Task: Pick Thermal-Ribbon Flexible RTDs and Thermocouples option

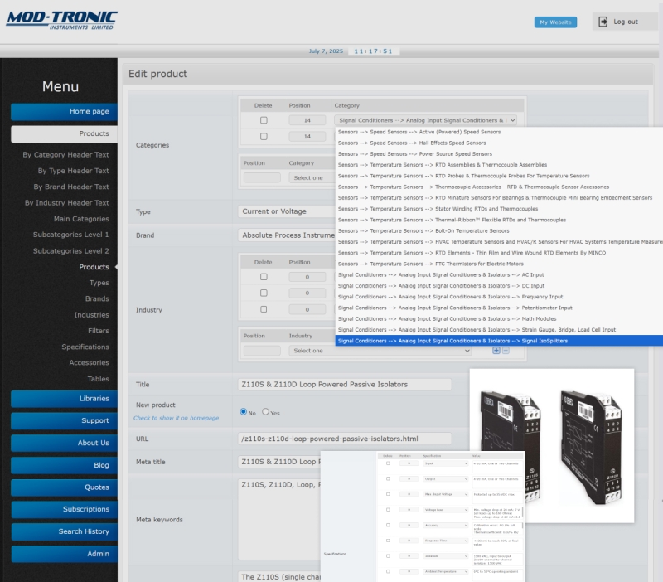Action: 499,220
